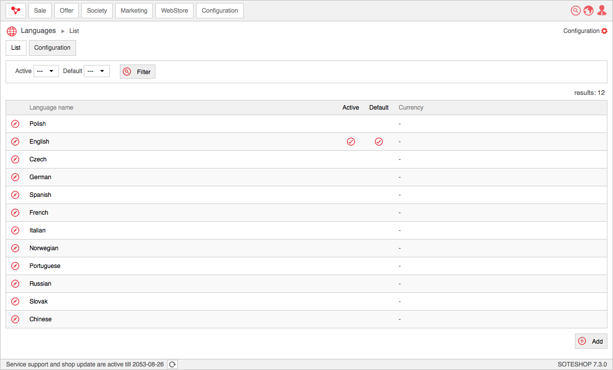Click the Languages breadcrumb link
This screenshot has width=613, height=370.
(38, 31)
